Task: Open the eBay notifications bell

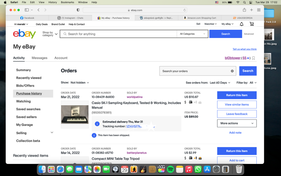Action: click(241, 24)
